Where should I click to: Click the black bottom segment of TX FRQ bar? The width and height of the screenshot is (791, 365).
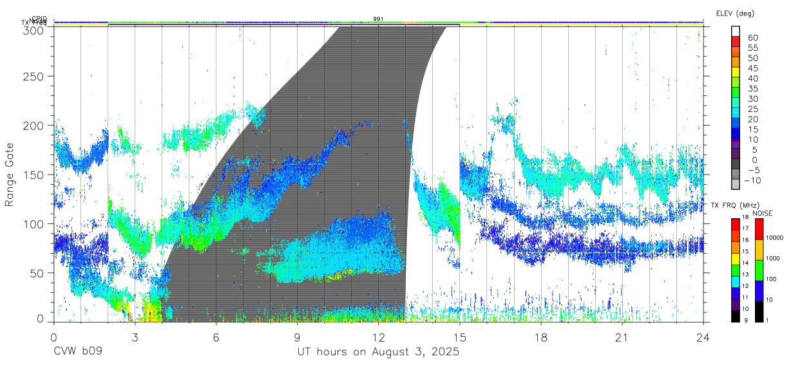click(736, 316)
